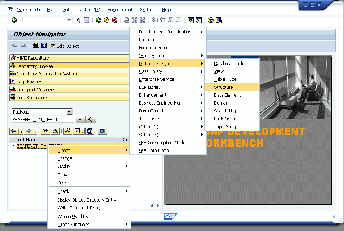Click the Save diskette icon
Image resolution: width=344 pixels, height=231 pixels.
tap(87, 20)
